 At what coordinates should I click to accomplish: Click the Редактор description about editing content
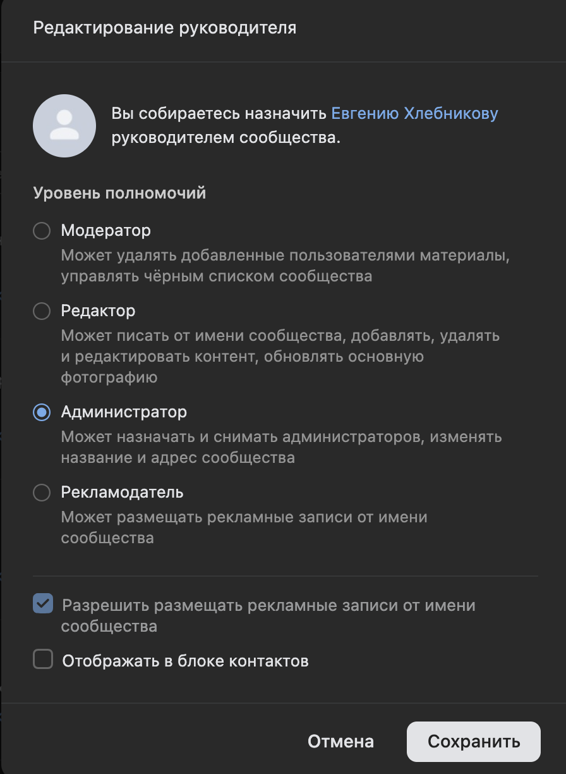[x=241, y=357]
